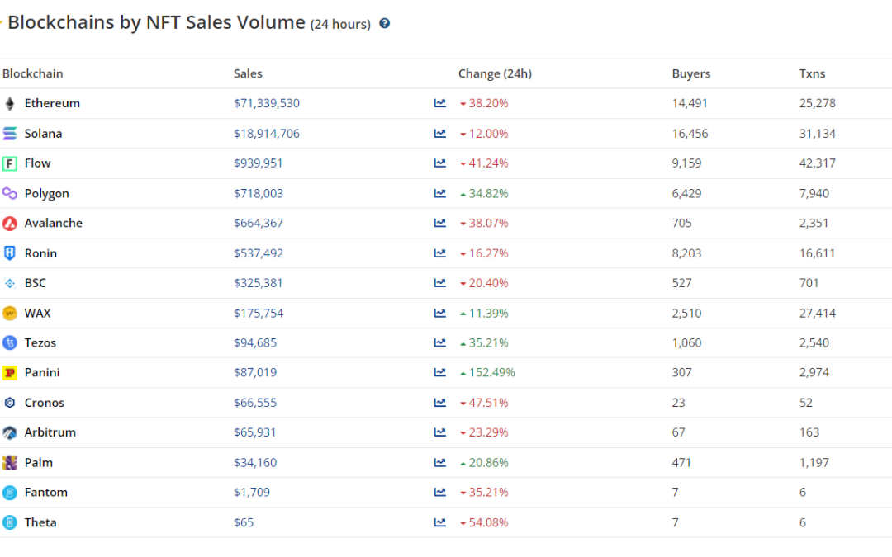Click the Palm logo icon

point(10,463)
